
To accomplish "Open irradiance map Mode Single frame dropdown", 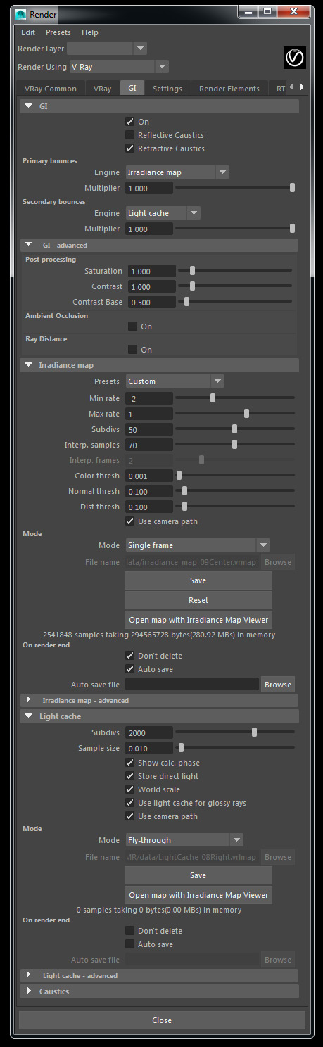I will (198, 545).
